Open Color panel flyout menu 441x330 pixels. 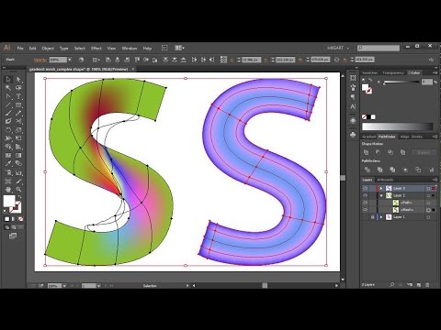(x=435, y=72)
